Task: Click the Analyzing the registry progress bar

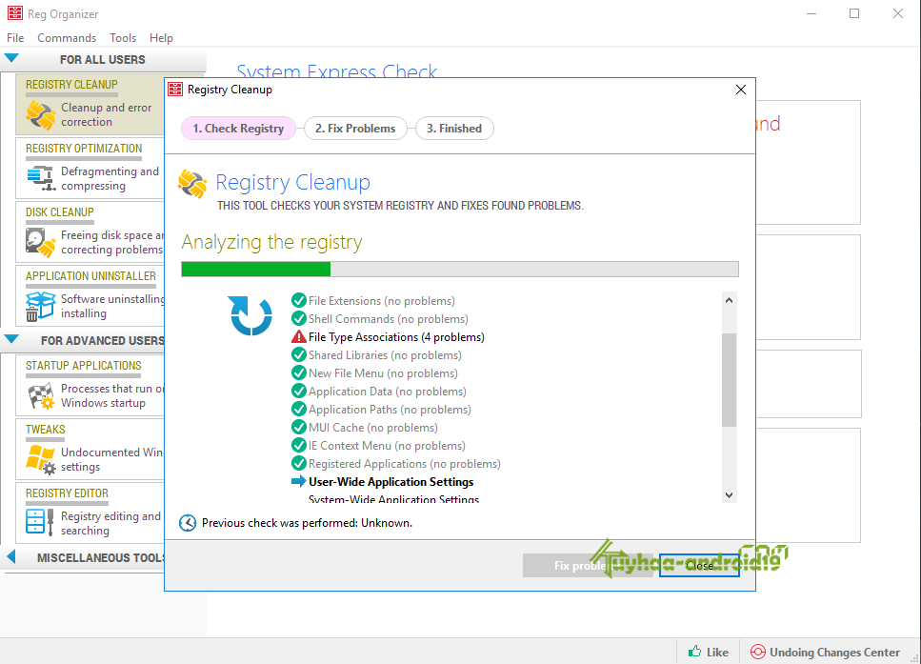Action: 460,270
